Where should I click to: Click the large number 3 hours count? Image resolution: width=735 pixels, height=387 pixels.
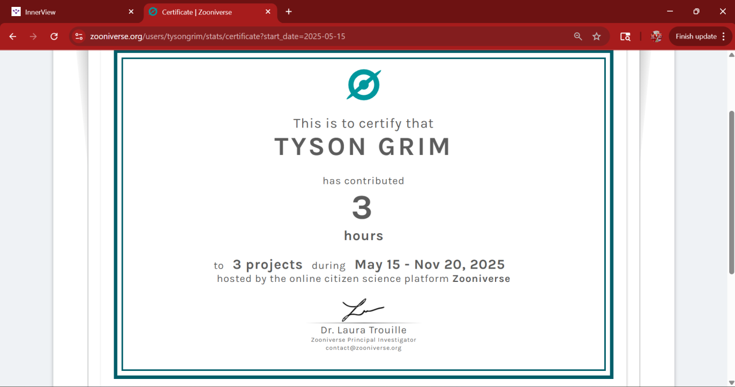tap(362, 208)
